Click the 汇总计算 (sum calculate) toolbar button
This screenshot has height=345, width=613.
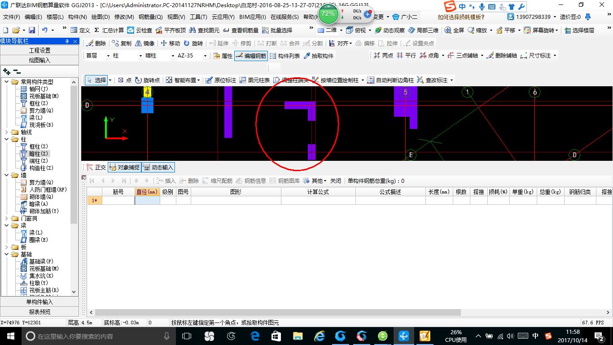(109, 30)
